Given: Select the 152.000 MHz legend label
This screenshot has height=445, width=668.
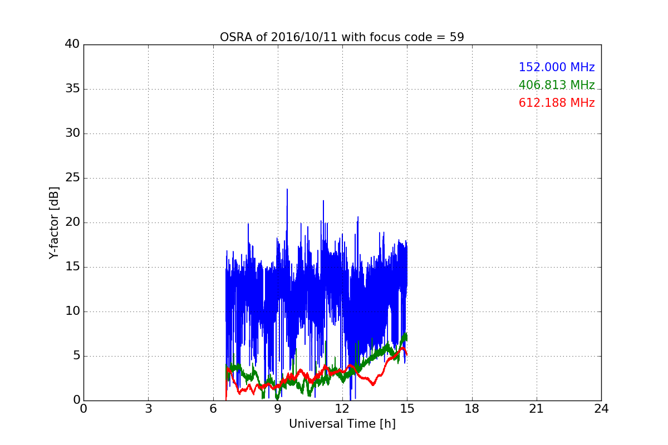Looking at the screenshot, I should point(557,67).
